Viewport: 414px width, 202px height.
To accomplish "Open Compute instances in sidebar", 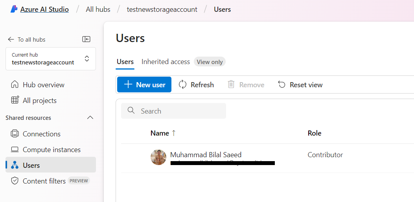I will (x=52, y=150).
